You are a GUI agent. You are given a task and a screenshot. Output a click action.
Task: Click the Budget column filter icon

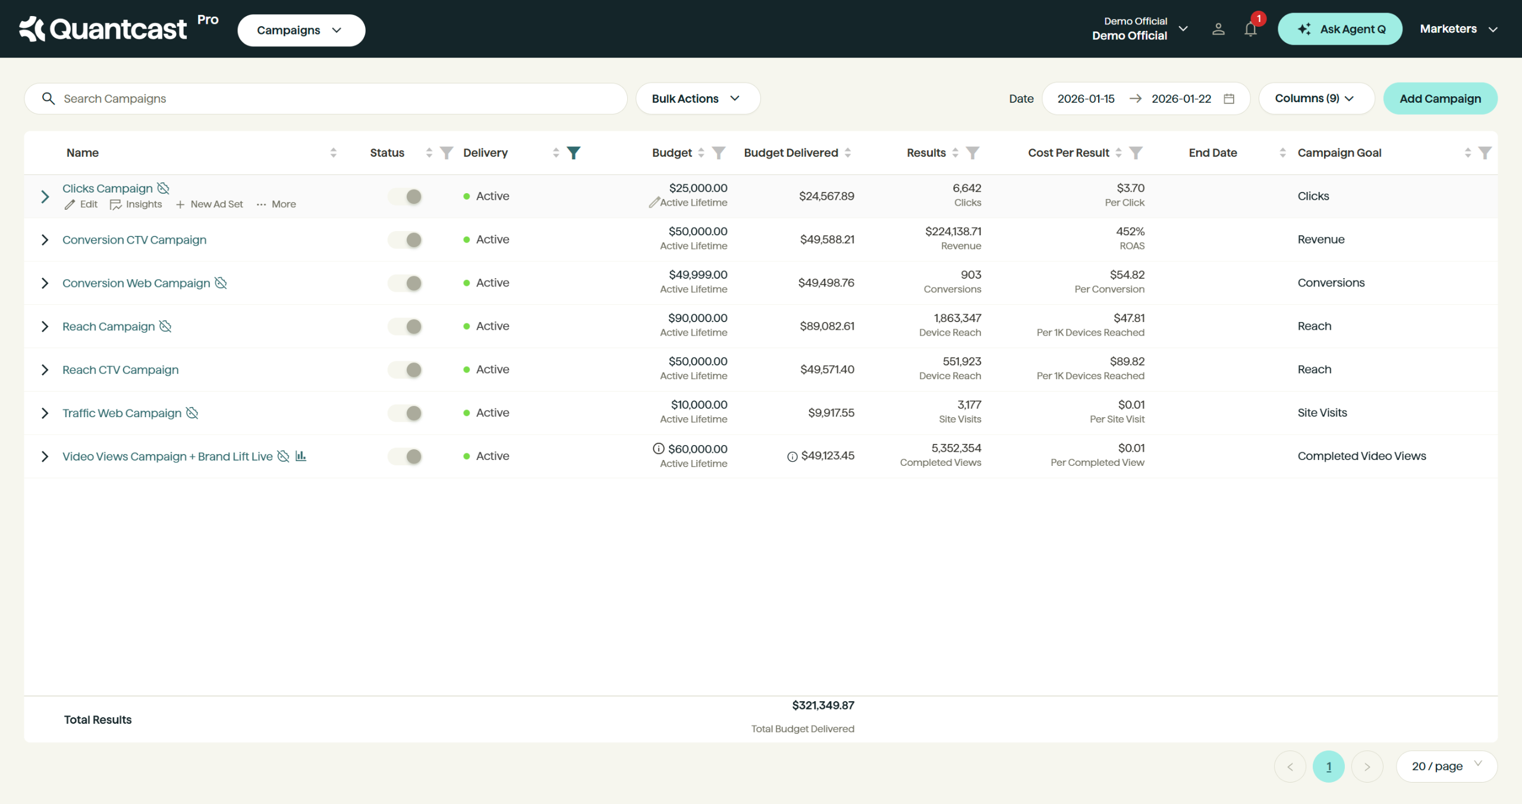tap(718, 153)
